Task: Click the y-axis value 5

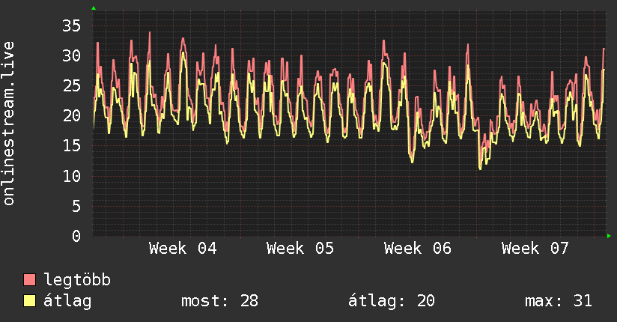Action: pos(76,206)
